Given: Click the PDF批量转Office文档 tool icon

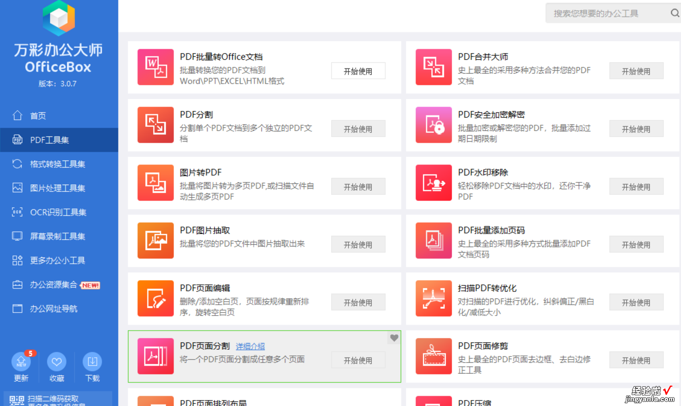Looking at the screenshot, I should 156,67.
